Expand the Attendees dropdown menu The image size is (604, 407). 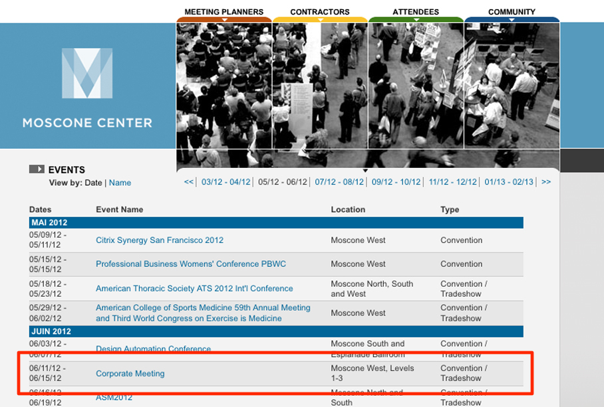pyautogui.click(x=416, y=13)
